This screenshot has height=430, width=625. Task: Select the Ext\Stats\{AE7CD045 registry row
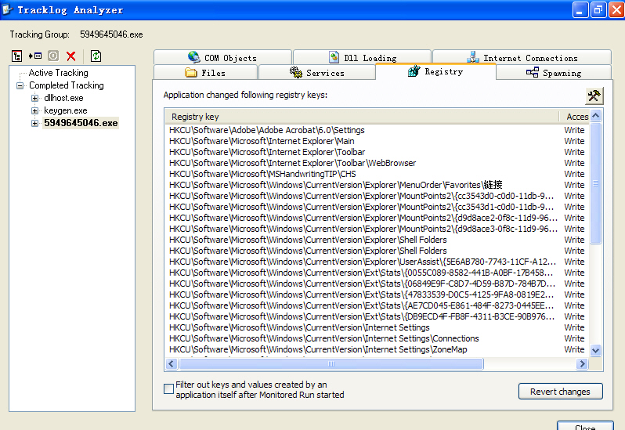[x=377, y=305]
